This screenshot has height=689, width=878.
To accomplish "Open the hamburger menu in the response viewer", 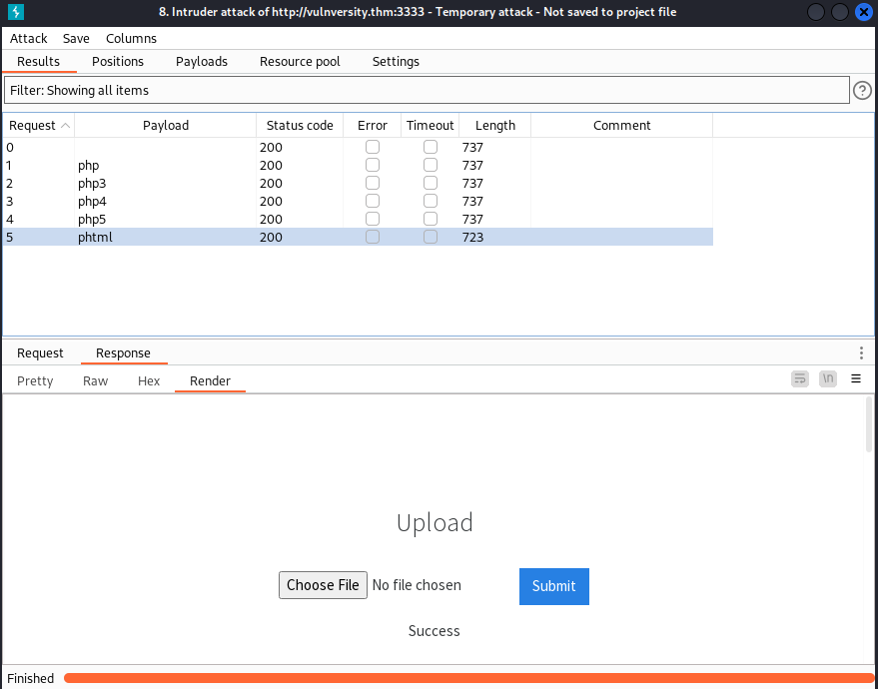I will coord(856,378).
